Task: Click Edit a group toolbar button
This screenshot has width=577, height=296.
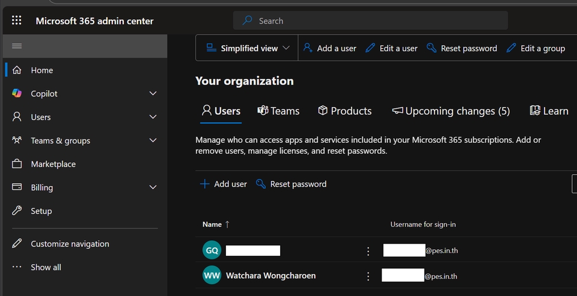Action: [536, 48]
